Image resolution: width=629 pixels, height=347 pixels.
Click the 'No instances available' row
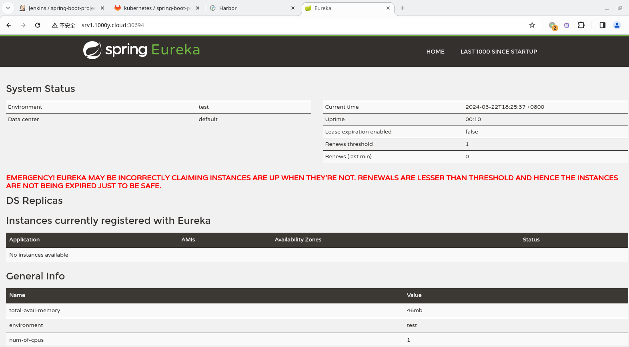tap(317, 255)
